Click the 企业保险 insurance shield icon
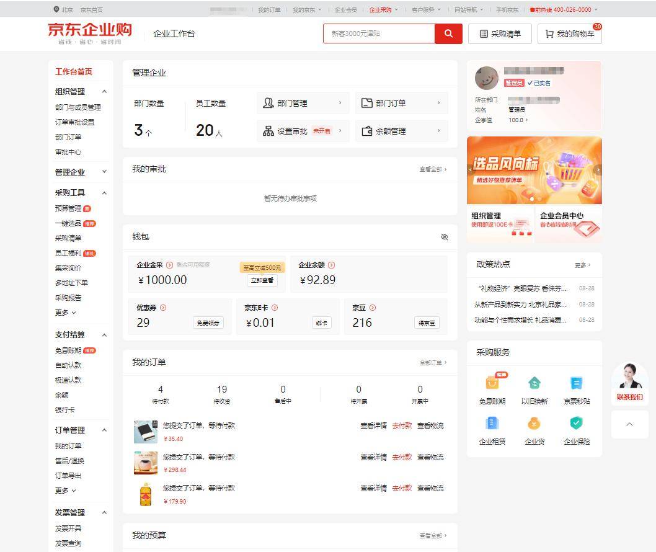The height and width of the screenshot is (552, 656). (577, 423)
